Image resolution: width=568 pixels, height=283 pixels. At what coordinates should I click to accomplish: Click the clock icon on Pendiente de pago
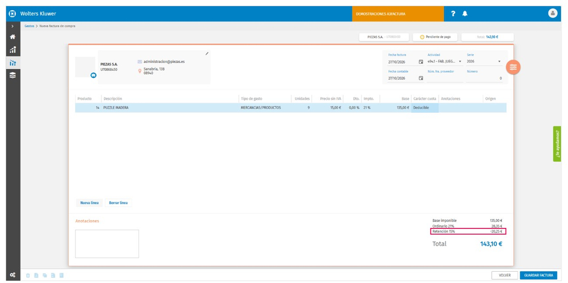coord(422,37)
